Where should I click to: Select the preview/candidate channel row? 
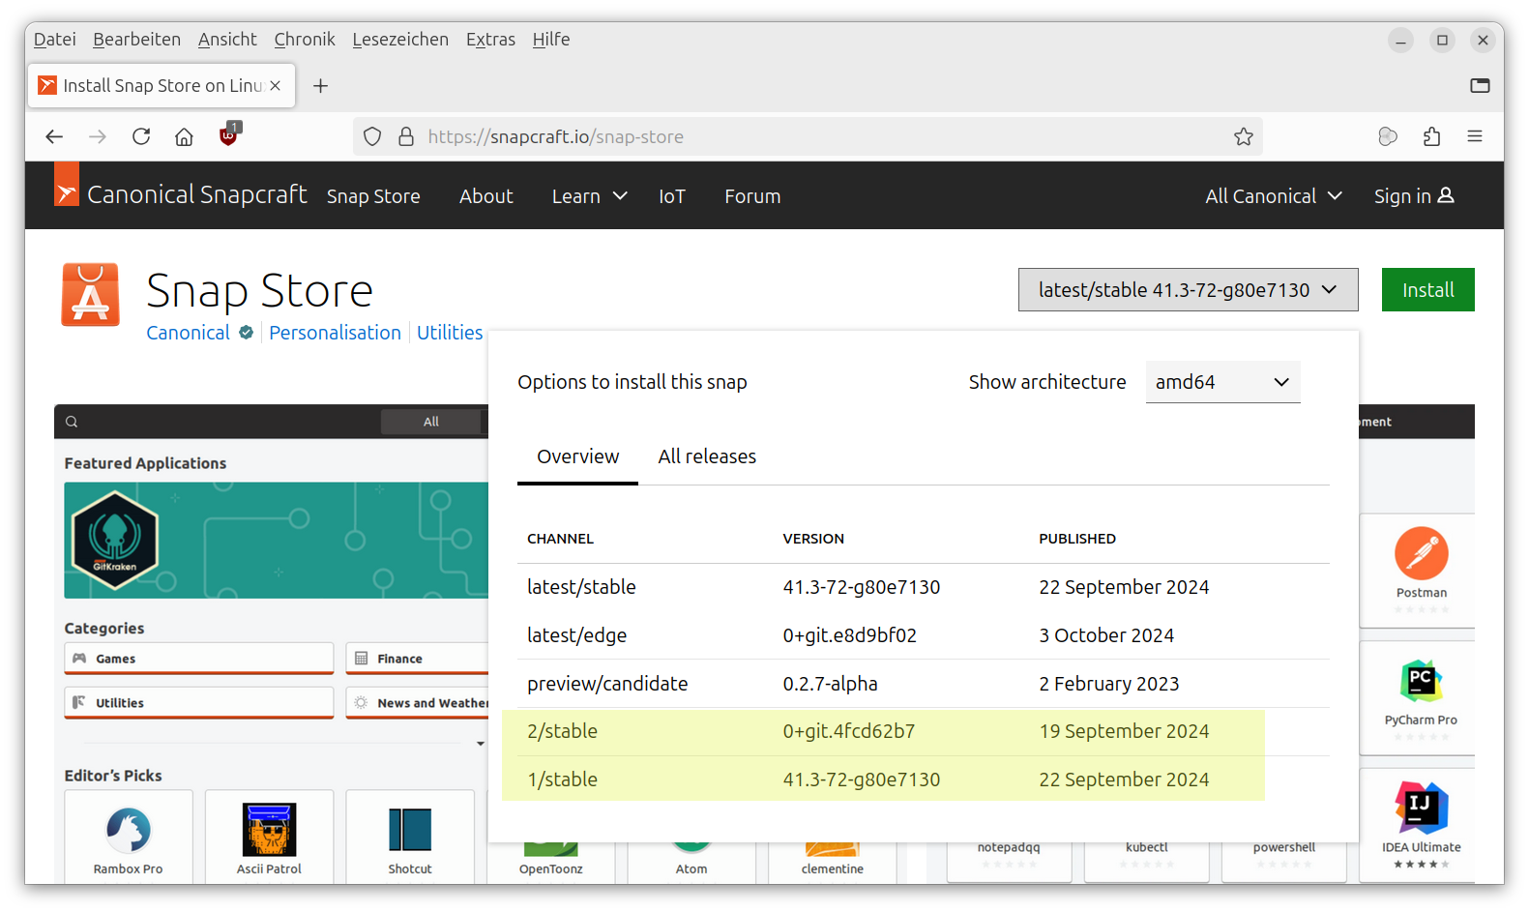point(924,684)
